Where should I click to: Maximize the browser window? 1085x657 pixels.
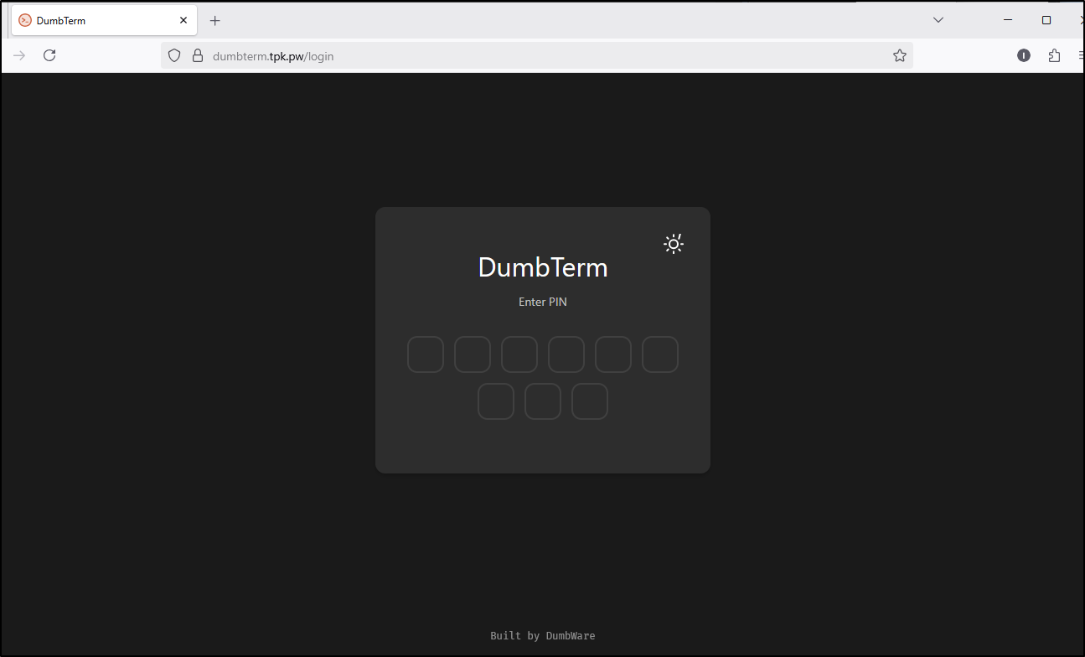pos(1046,19)
